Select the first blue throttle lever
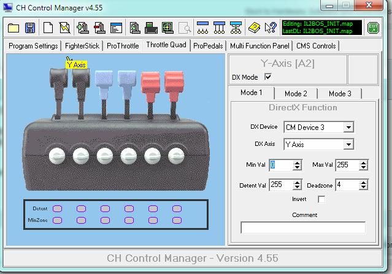Image resolution: width=392 pixels, height=274 pixels. pyautogui.click(x=104, y=94)
